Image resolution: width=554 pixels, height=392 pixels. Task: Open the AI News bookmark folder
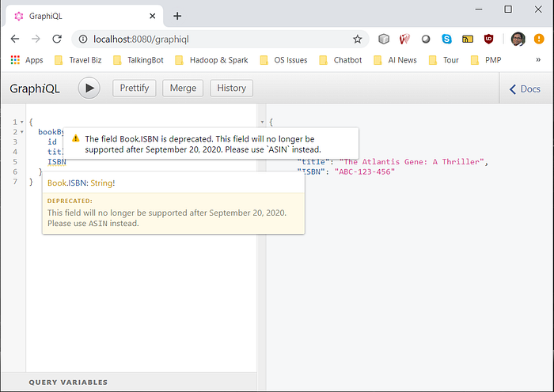click(x=396, y=60)
